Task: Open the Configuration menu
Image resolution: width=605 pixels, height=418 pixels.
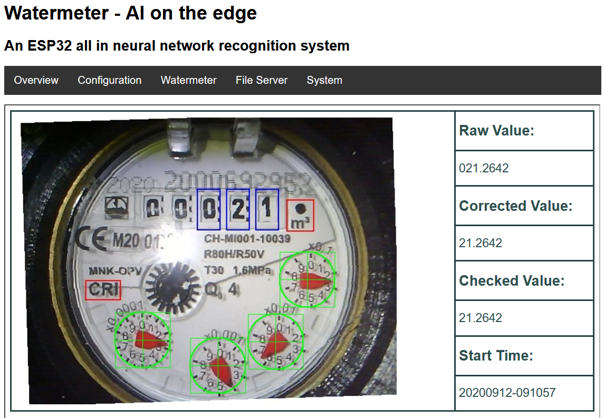Action: tap(109, 80)
